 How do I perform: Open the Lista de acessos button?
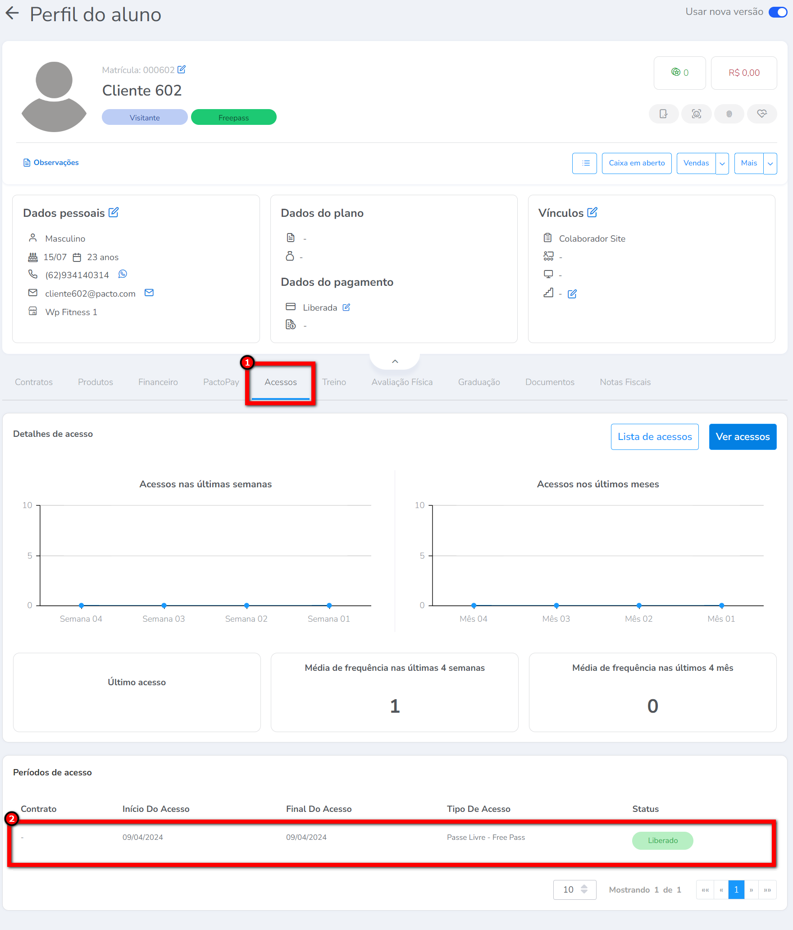click(x=655, y=437)
